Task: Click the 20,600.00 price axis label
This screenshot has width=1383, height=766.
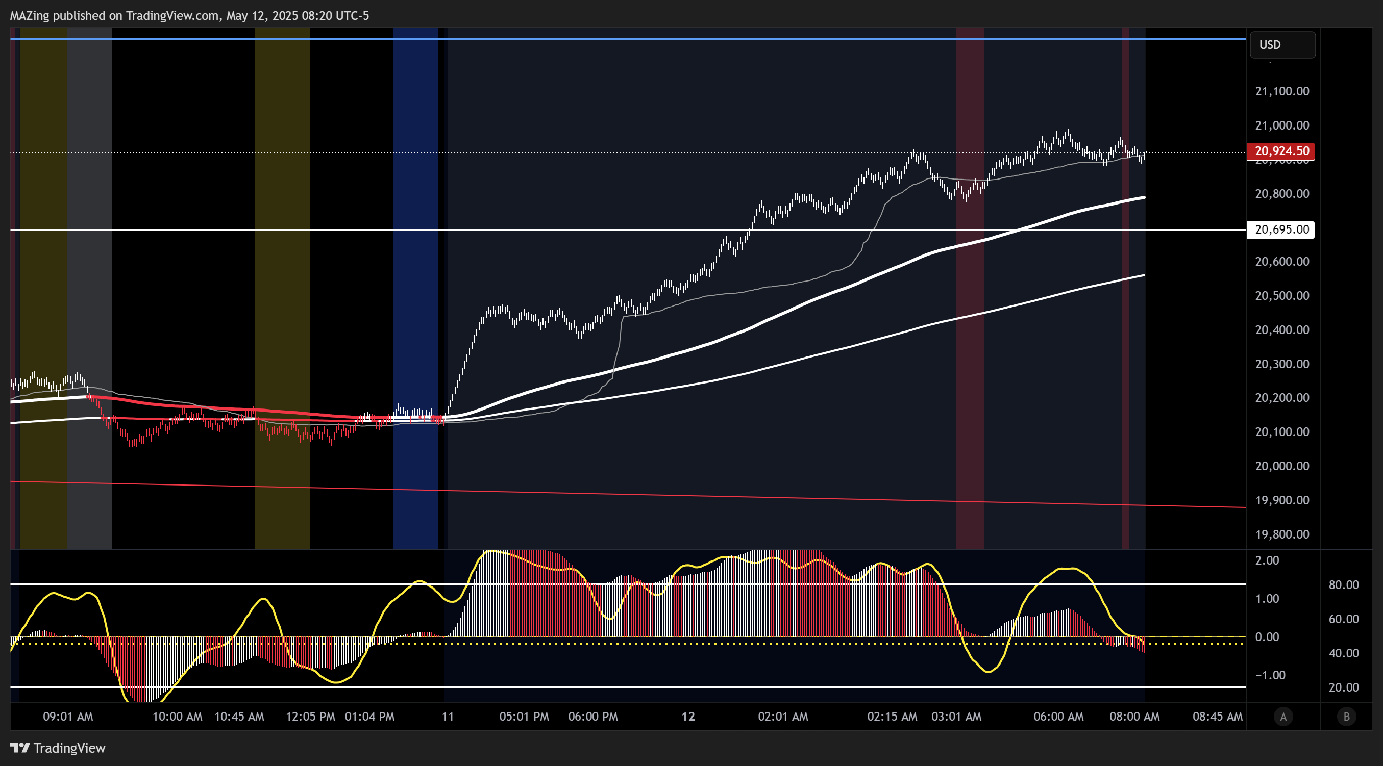Action: (x=1282, y=262)
